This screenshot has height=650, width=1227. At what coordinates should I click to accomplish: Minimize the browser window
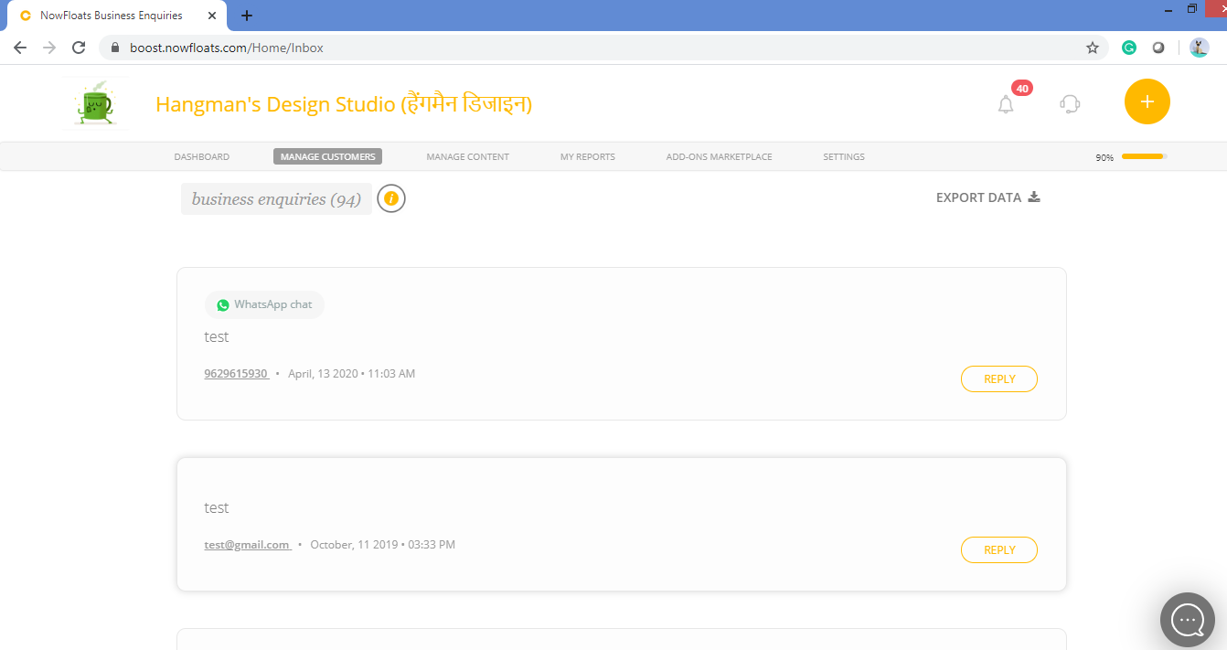coord(1169,9)
